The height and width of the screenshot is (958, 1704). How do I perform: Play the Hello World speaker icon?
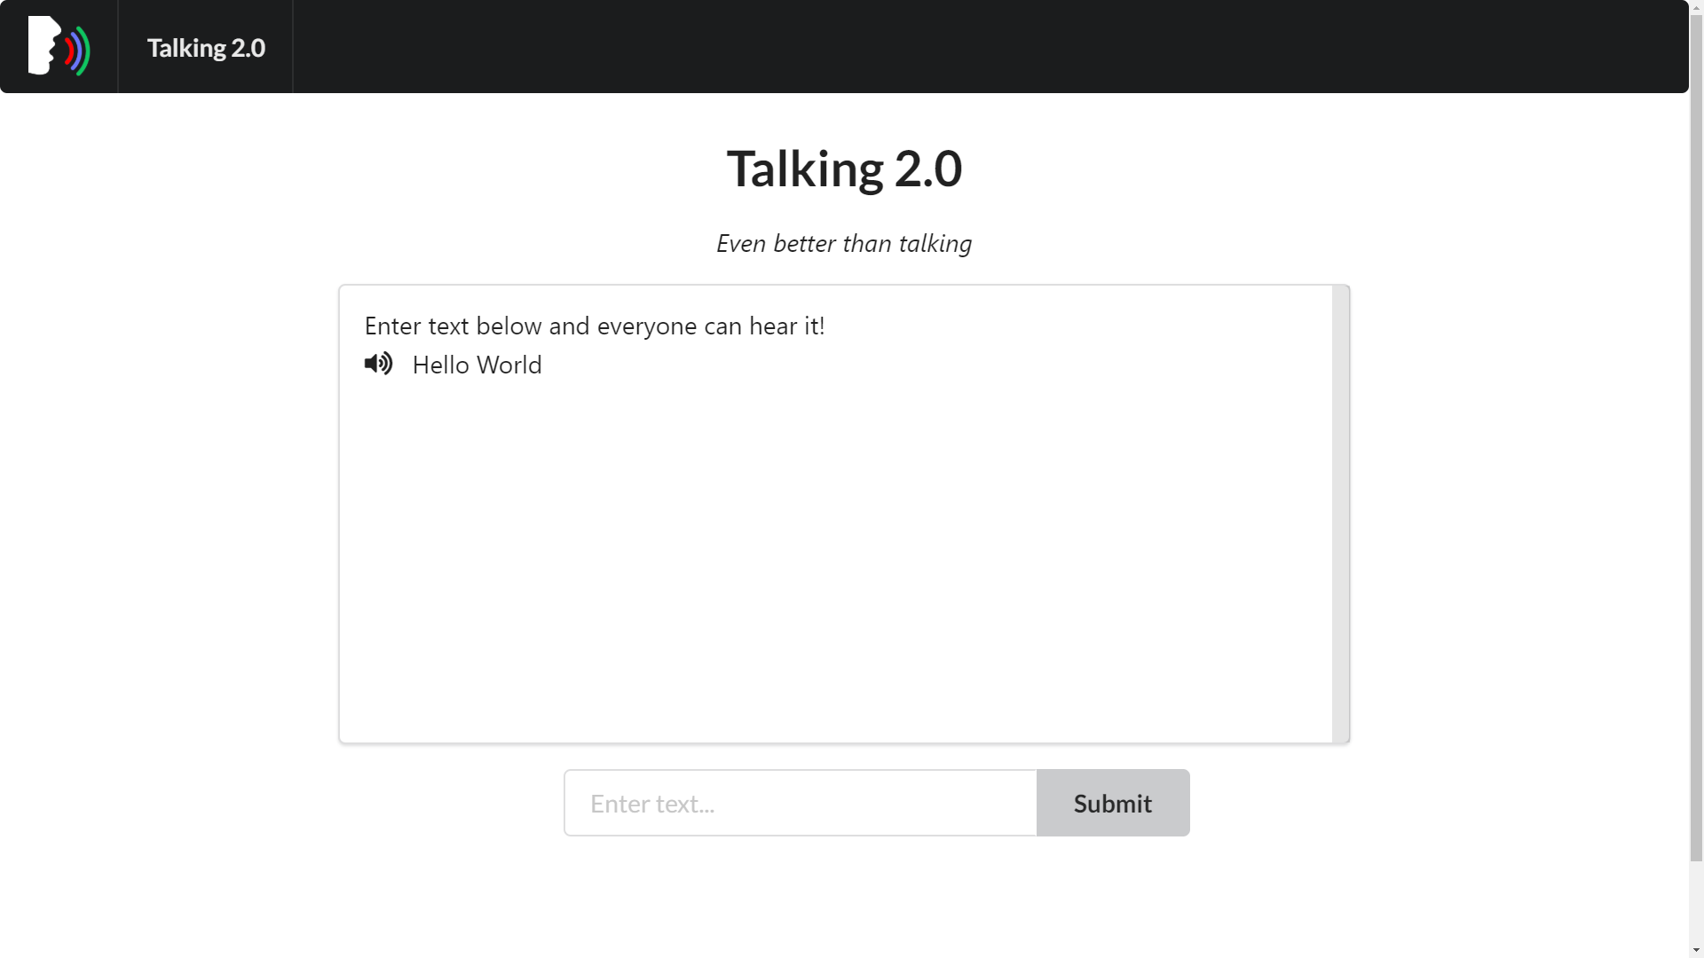(378, 364)
